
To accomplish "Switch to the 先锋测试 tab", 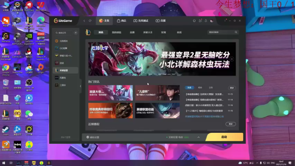I will pyautogui.click(x=141, y=21).
